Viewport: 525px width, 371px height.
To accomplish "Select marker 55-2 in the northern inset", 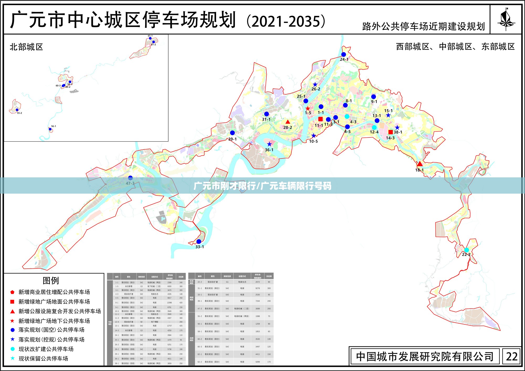I will coord(17,110).
